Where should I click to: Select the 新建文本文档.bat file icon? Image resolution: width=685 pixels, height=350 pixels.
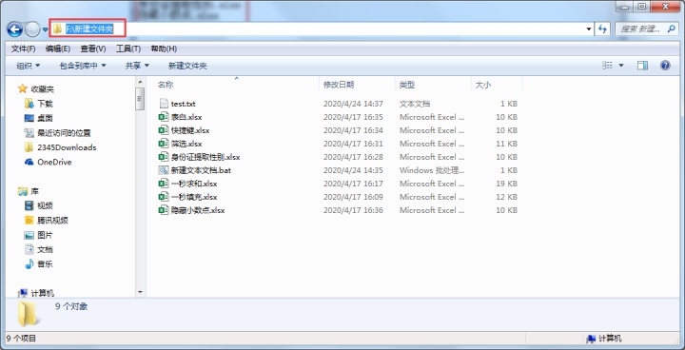pos(164,170)
